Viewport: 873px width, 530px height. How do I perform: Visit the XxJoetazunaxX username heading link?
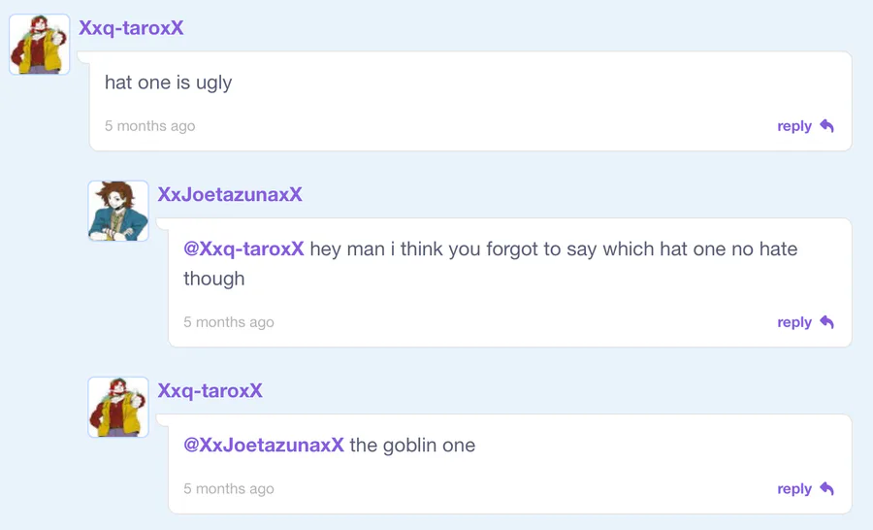230,194
